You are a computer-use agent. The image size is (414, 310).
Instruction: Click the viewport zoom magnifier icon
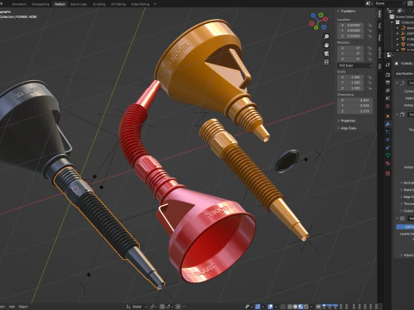[326, 37]
